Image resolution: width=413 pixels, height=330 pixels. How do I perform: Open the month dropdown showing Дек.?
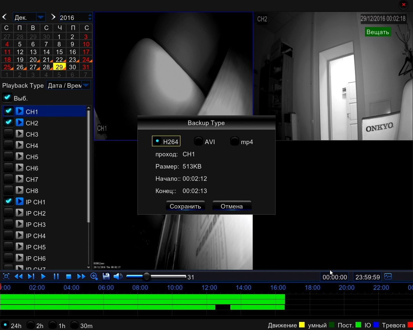pos(41,17)
